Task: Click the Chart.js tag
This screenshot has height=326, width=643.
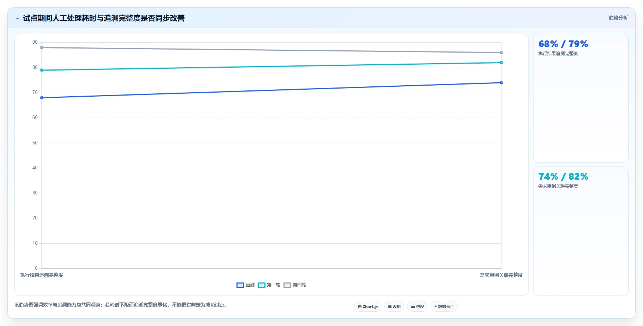Action: pos(368,307)
